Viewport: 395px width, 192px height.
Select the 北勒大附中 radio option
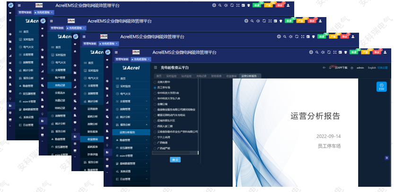coord(155,82)
